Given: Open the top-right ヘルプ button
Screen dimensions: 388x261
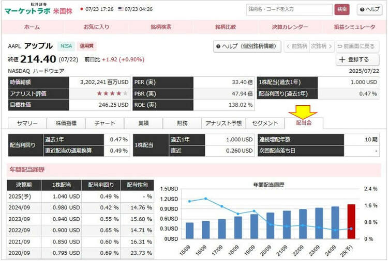Looking at the screenshot, I should click(369, 9).
